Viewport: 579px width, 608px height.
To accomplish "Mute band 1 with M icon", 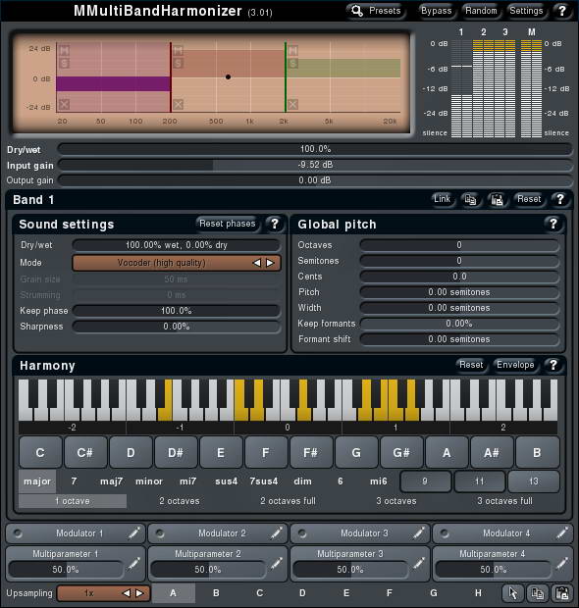I will (64, 50).
